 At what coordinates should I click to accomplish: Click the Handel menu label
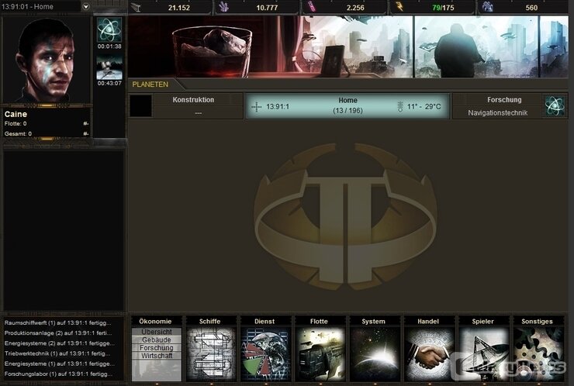(428, 321)
